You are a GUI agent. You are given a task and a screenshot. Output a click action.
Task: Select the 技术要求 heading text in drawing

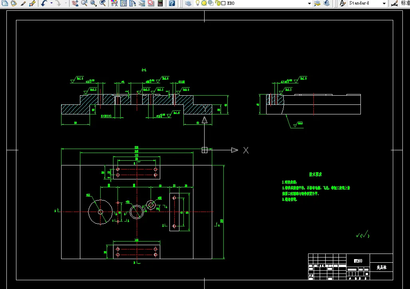coord(315,174)
